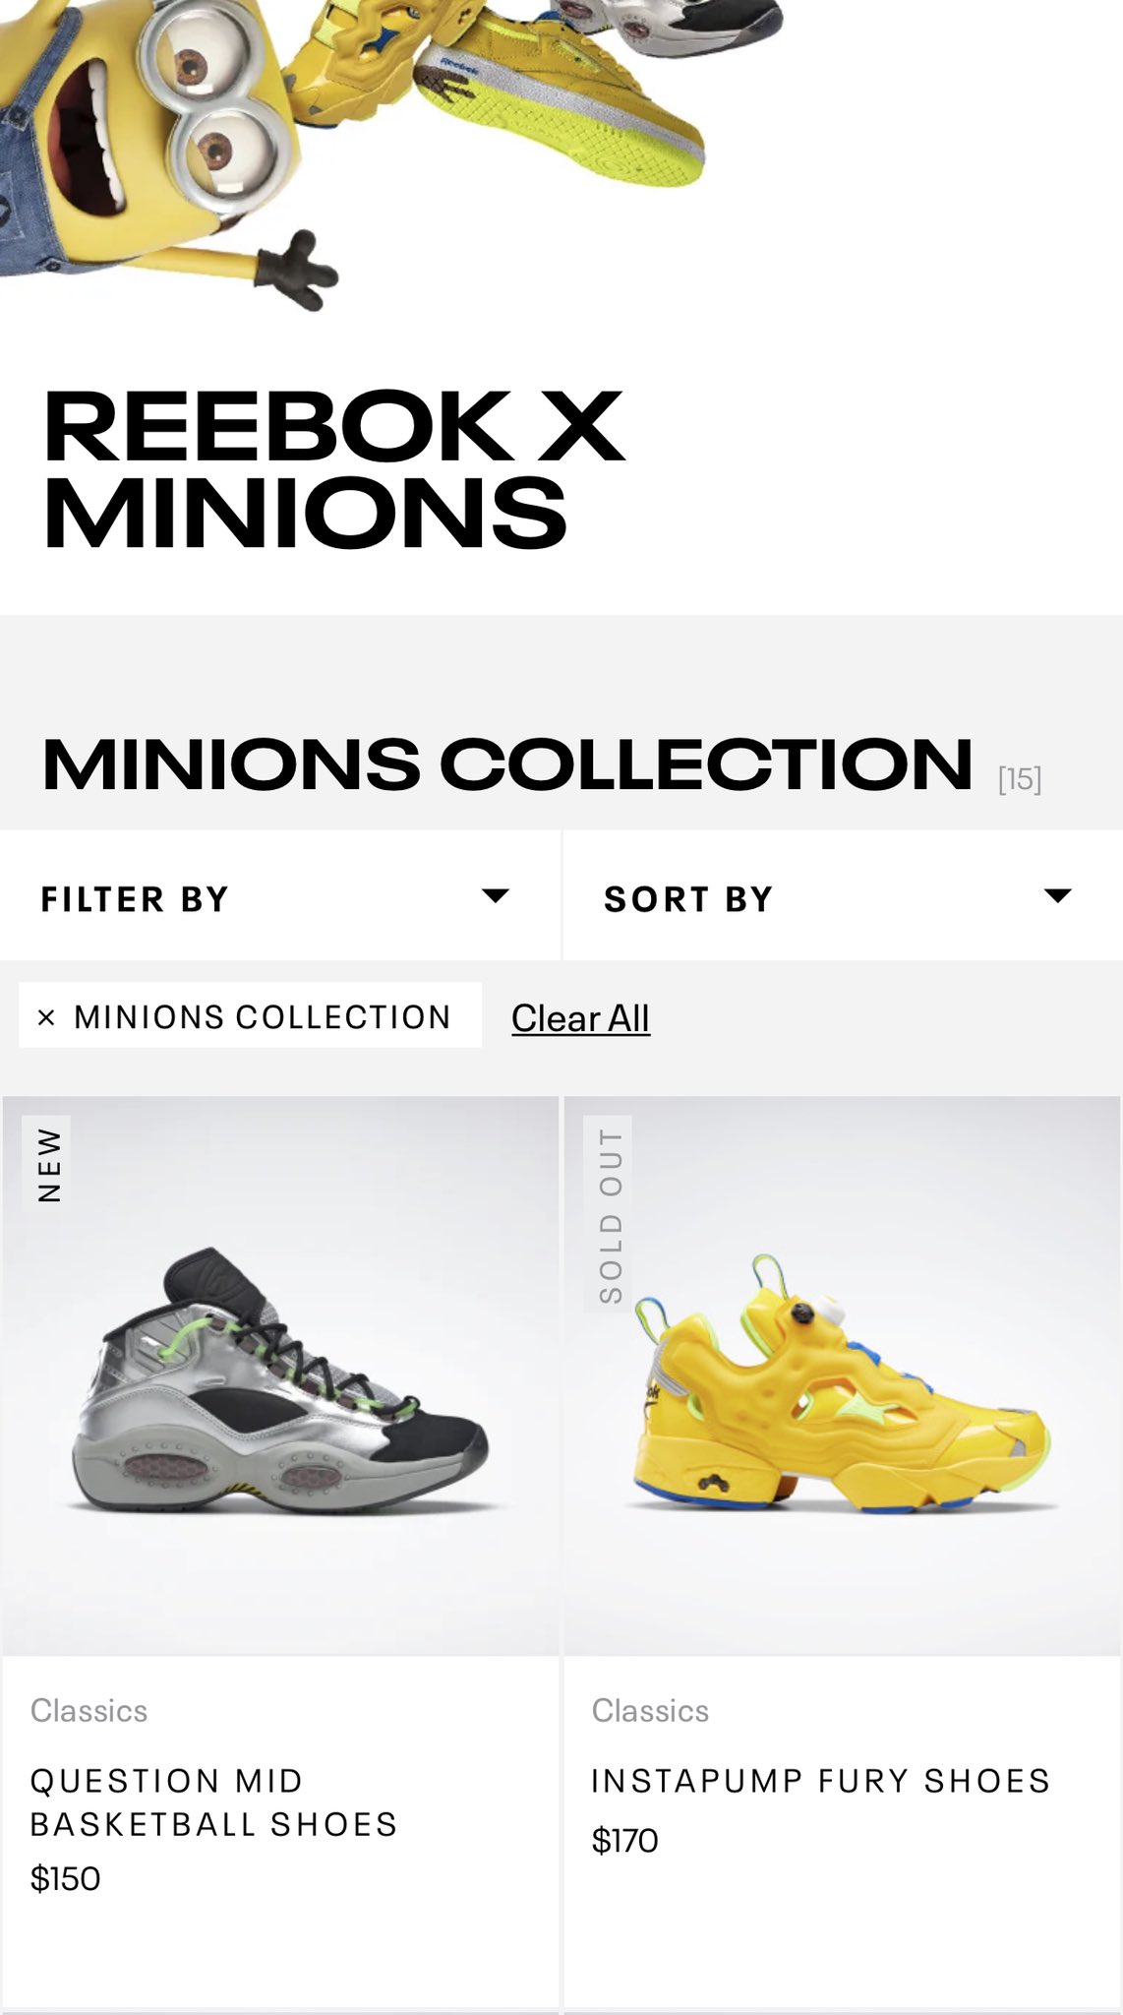This screenshot has height=2015, width=1123.
Task: Open the silver Question Mid shoe image
Action: pos(280,1375)
